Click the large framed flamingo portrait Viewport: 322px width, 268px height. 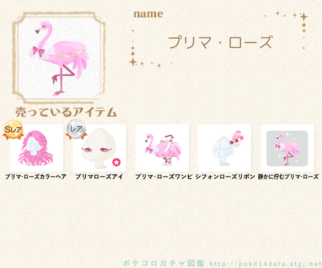(x=59, y=58)
